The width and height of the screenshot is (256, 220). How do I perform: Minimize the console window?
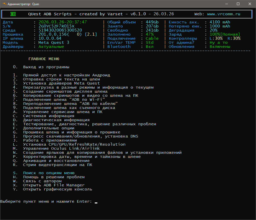tap(226, 4)
